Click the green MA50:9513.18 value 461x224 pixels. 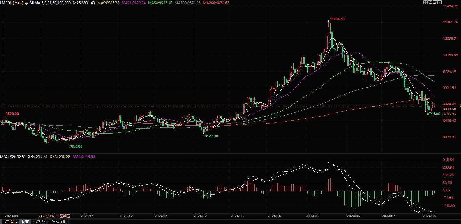coord(160,3)
